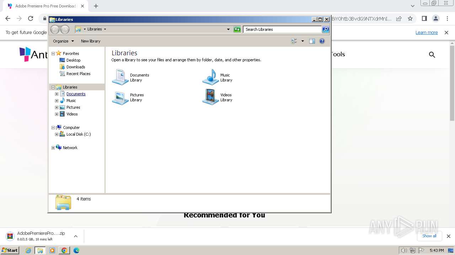Screen dimensions: 455x255
Task: Click the network tray icon
Action: pos(412,250)
